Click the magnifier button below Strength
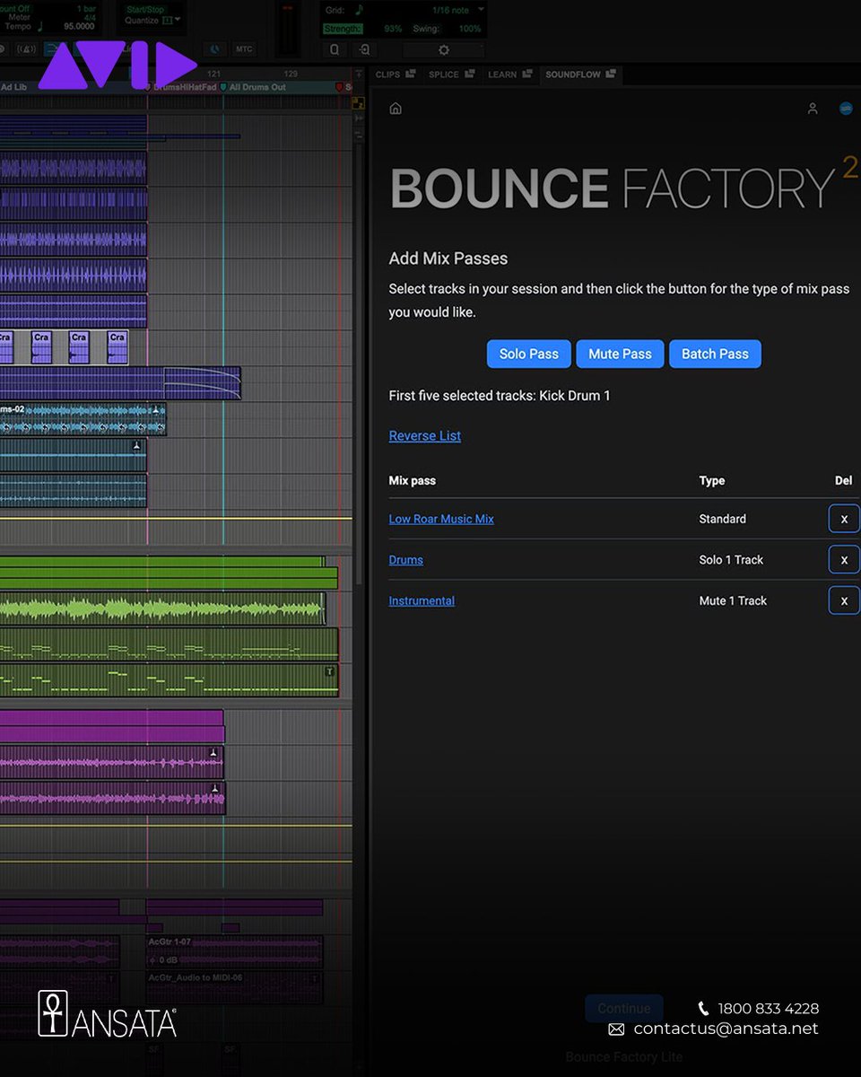The image size is (861, 1077). pyautogui.click(x=335, y=50)
